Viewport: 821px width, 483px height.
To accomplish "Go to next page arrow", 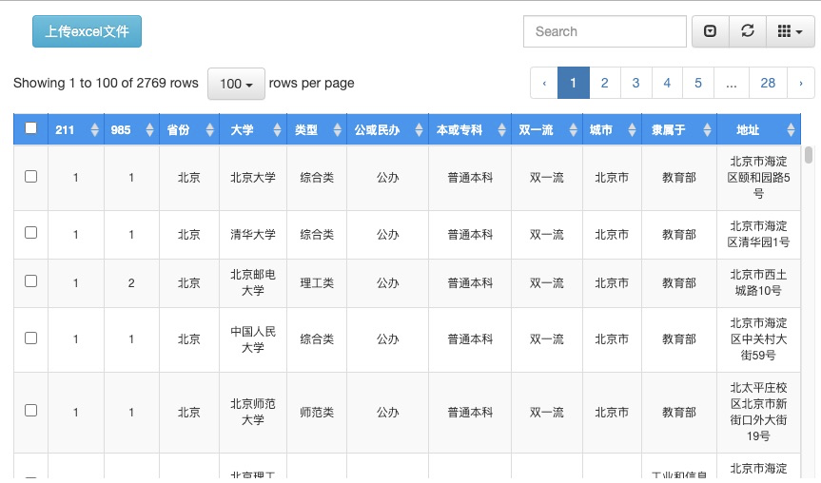I will tap(801, 83).
